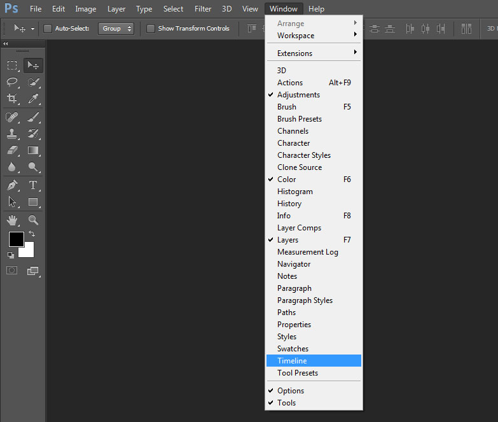Uncheck Options bar in Window menu
This screenshot has height=422, width=498.
(314, 391)
